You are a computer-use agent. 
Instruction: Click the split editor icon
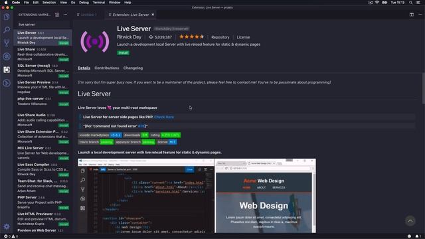coord(412,15)
